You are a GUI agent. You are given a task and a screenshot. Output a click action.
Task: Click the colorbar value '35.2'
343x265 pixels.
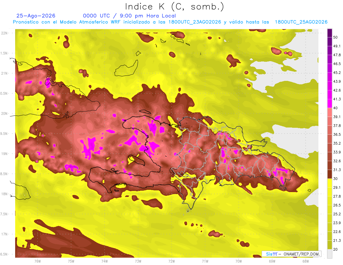[x=337, y=143]
